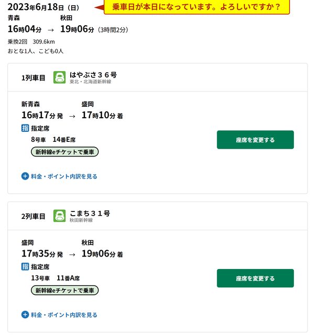Screen dimensions: 331x335
Task: Expand 料金・ポイント内訳を見る for the 1列車目
Action: coord(59,176)
